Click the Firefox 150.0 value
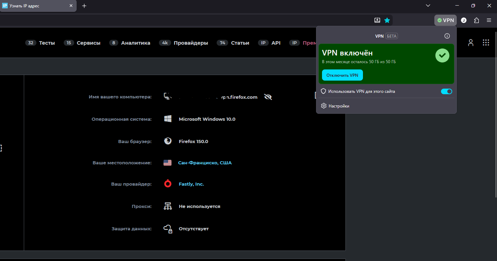 (x=193, y=141)
